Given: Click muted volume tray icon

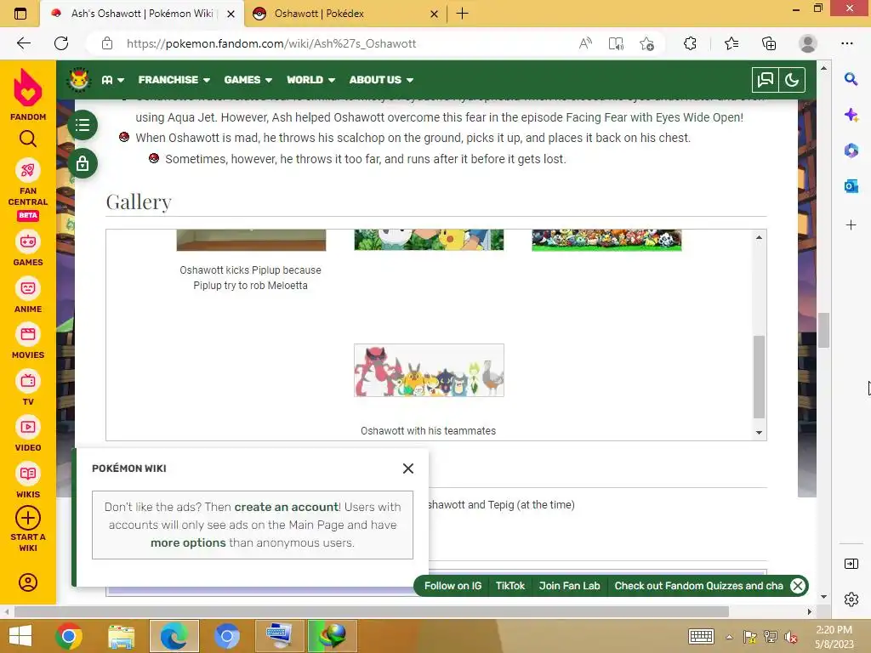Looking at the screenshot, I should tap(790, 637).
